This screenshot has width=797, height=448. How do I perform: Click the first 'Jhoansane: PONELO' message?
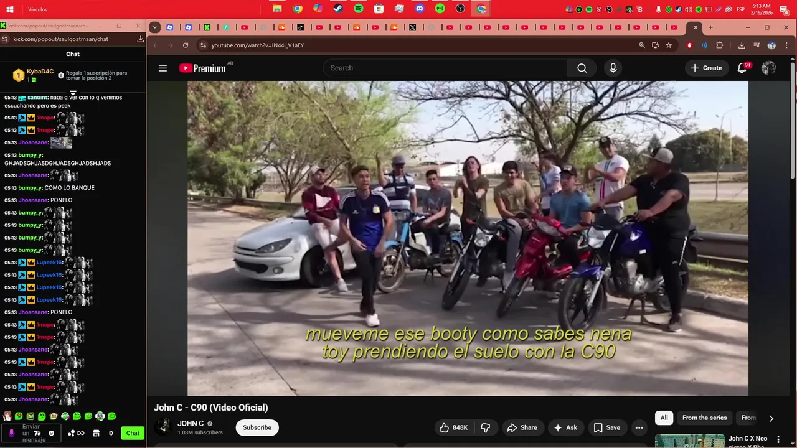pyautogui.click(x=39, y=200)
